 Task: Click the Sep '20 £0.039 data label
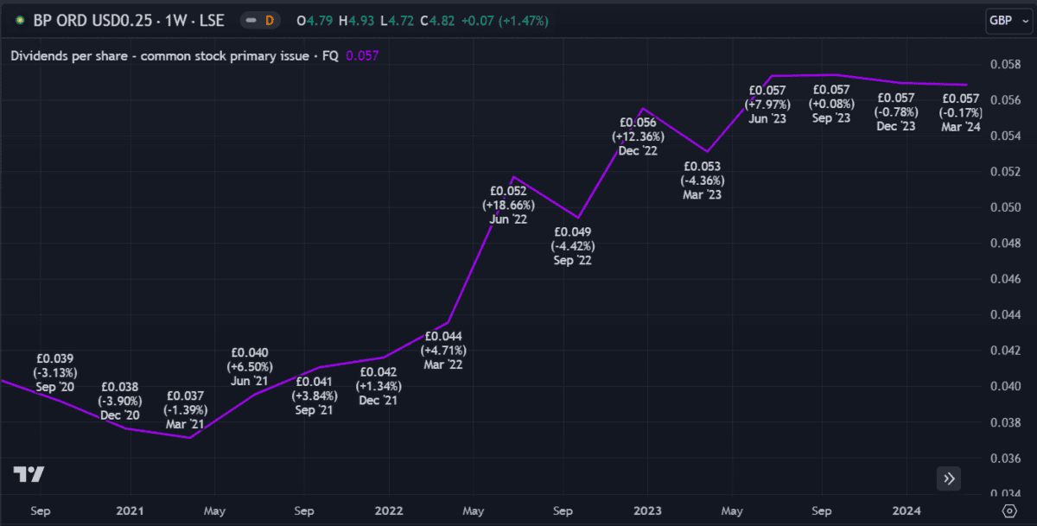(54, 372)
